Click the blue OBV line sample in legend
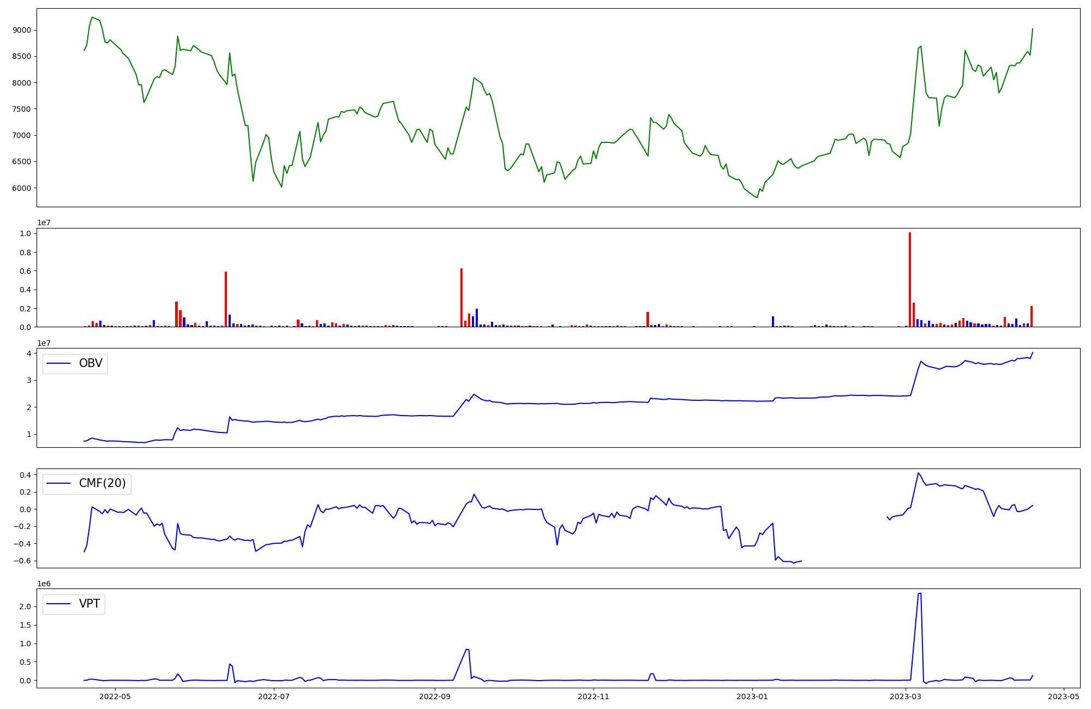Viewport: 1091px width, 709px height. [x=59, y=364]
